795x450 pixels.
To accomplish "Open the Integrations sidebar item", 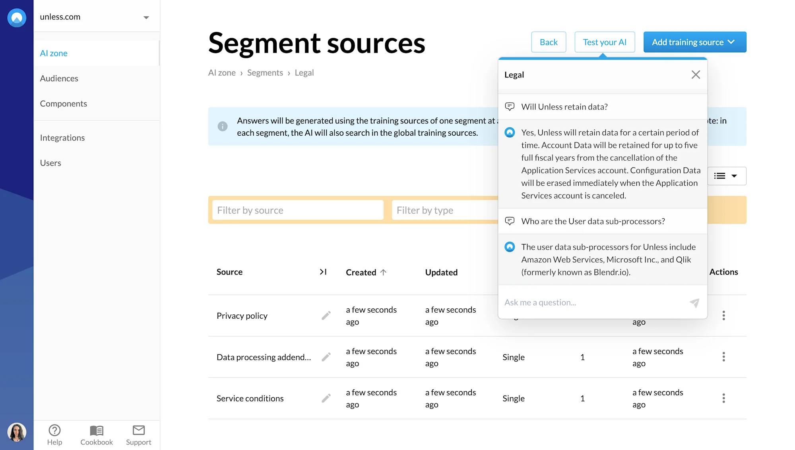I will coord(62,138).
